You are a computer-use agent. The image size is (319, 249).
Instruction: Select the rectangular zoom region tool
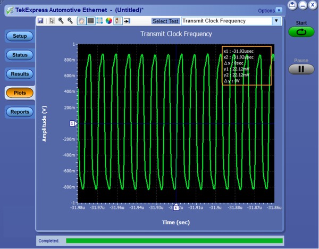pyautogui.click(x=99, y=21)
